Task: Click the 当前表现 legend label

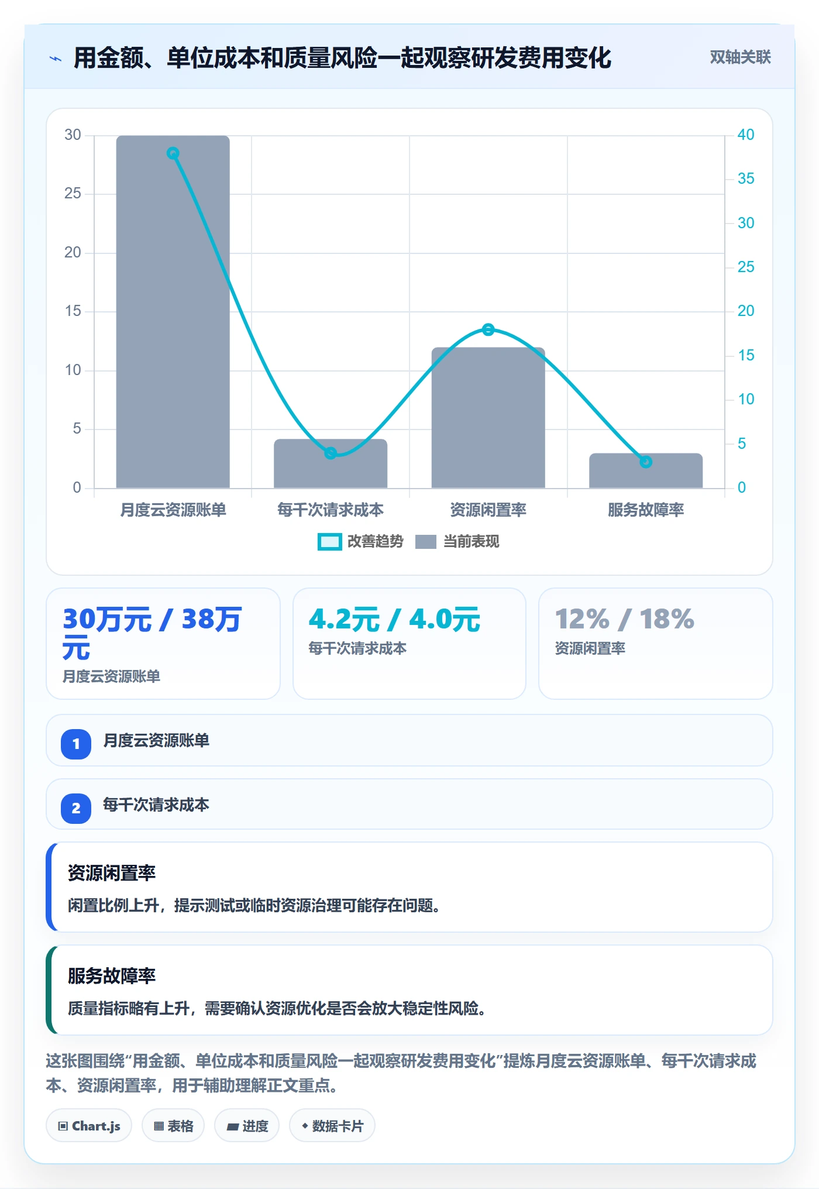Action: (x=471, y=542)
